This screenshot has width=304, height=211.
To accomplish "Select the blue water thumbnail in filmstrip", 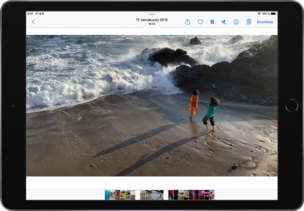I will [107, 195].
